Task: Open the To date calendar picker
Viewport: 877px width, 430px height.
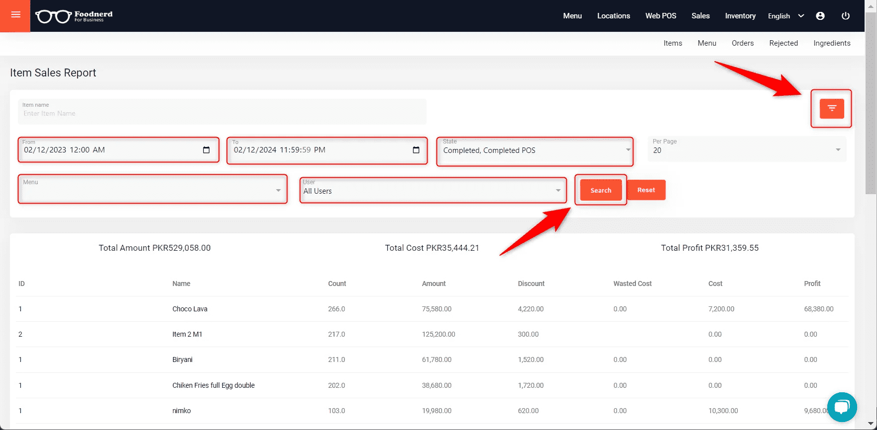Action: 416,150
